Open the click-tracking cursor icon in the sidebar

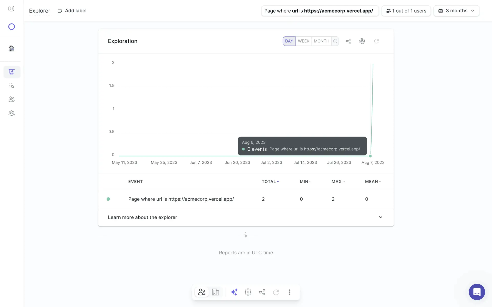point(12,86)
